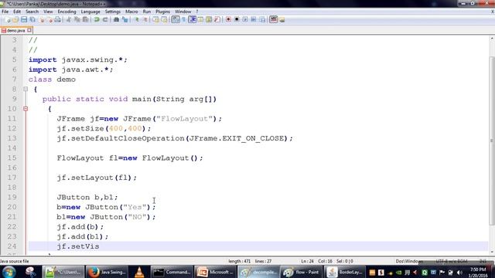Image resolution: width=495 pixels, height=278 pixels.
Task: Open the File menu
Action: pos(5,12)
